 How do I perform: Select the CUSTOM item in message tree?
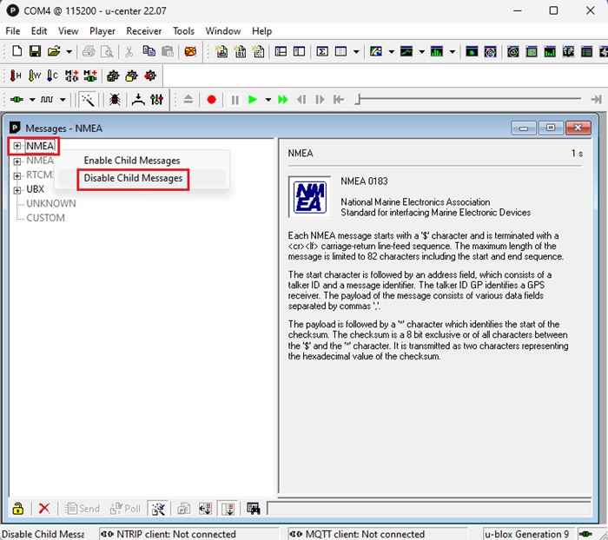[45, 218]
